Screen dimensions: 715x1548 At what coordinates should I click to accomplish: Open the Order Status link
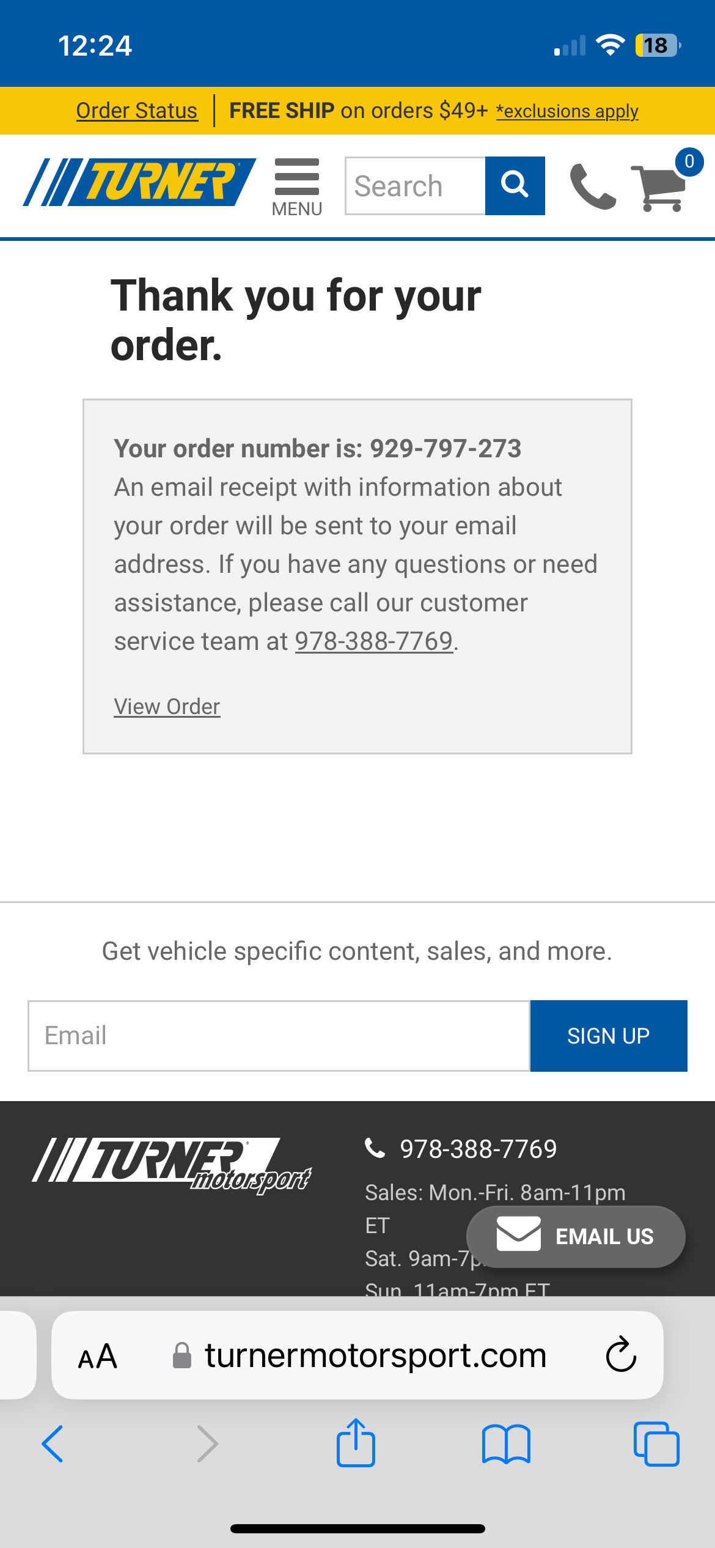(x=137, y=111)
